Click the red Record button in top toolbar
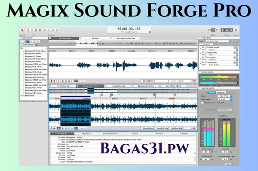The image size is (258, 171). click(x=22, y=30)
